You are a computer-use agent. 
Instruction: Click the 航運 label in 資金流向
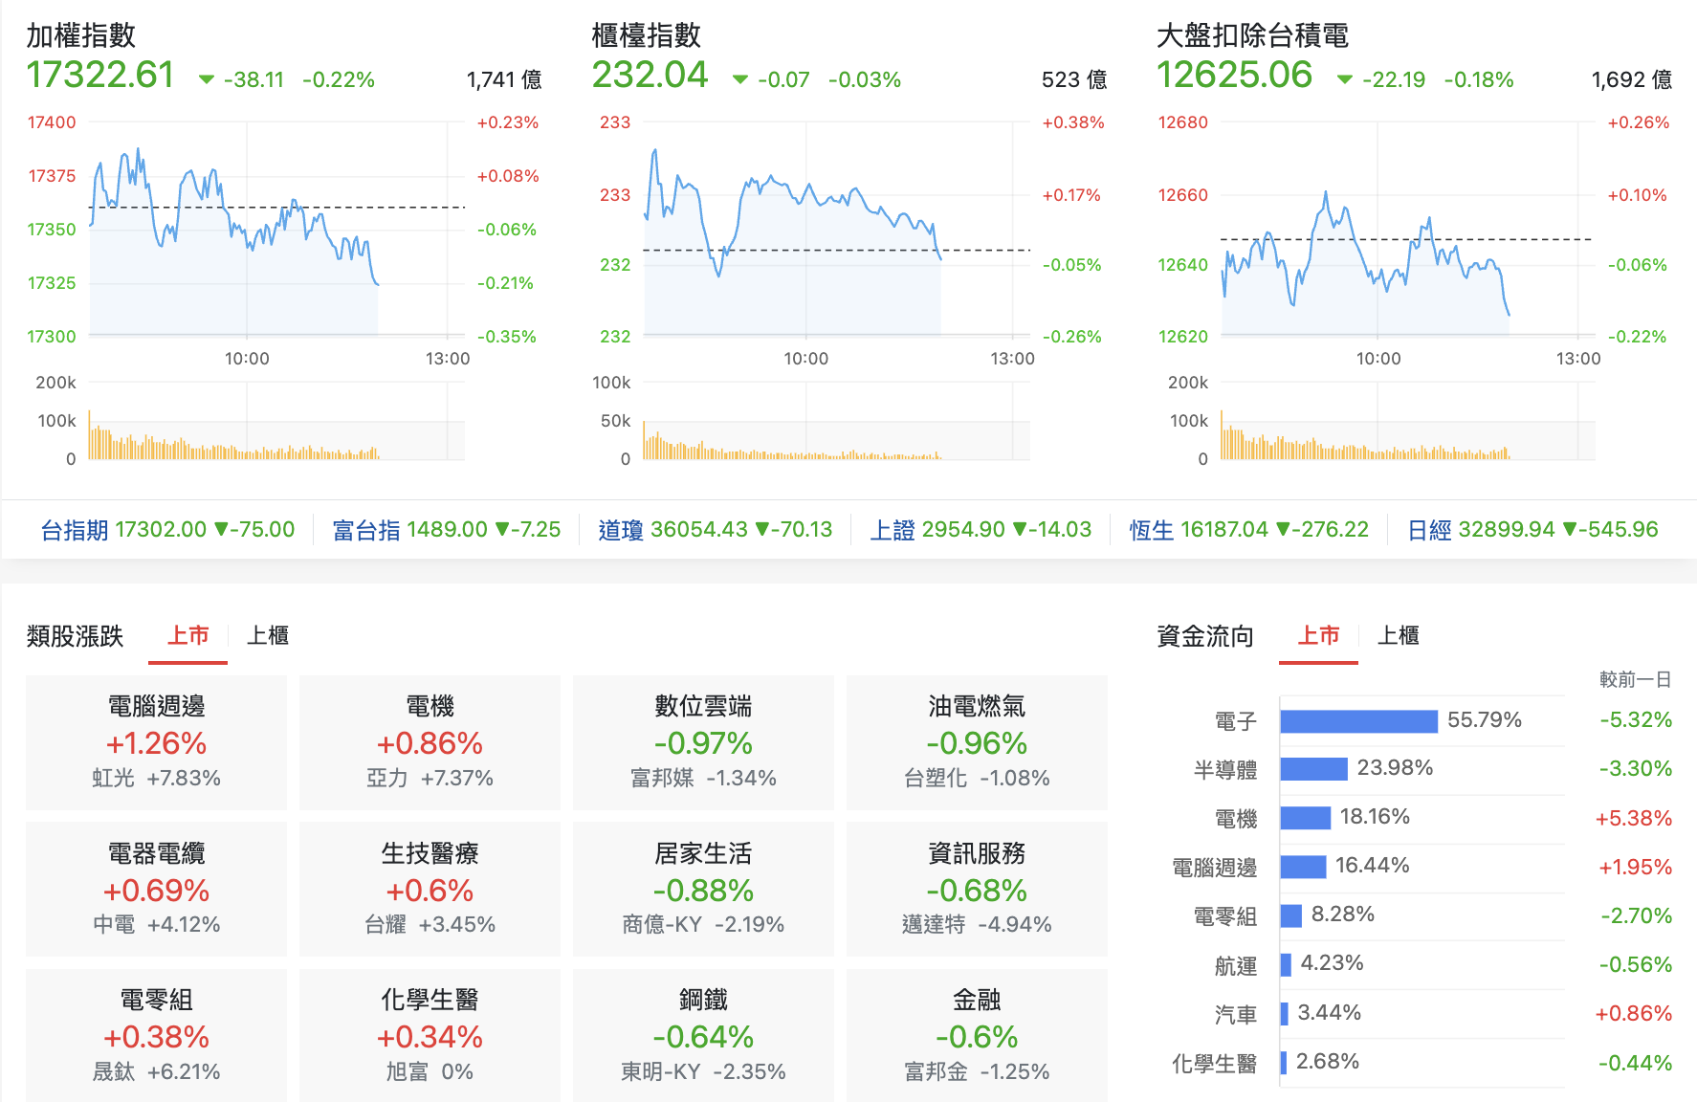pyautogui.click(x=1235, y=966)
